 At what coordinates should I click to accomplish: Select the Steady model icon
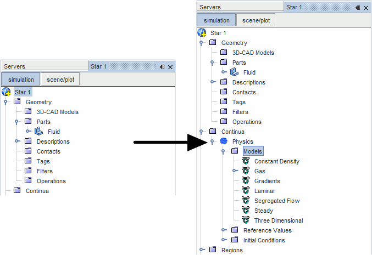click(245, 211)
